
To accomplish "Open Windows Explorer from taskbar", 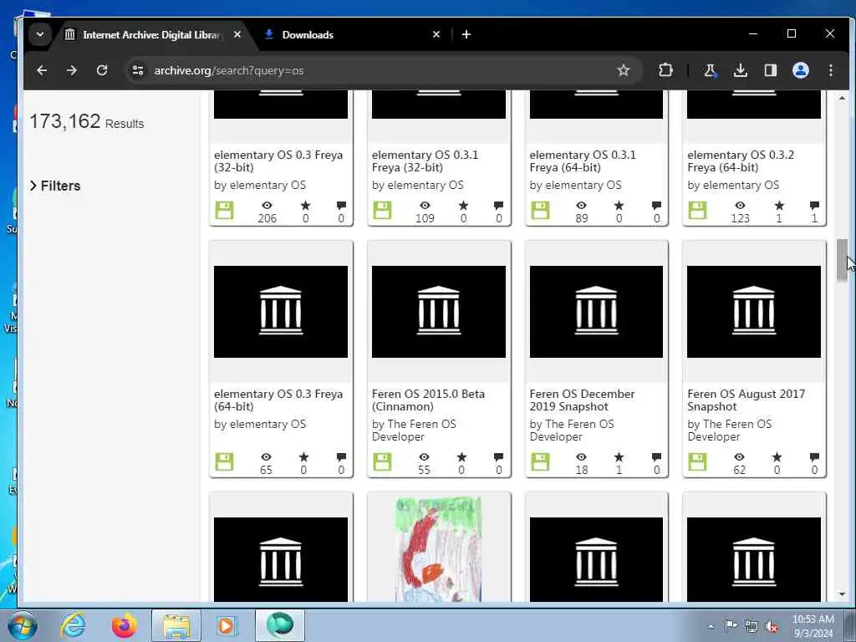I will 176,625.
